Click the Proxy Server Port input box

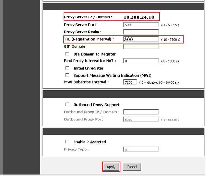pos(141,25)
